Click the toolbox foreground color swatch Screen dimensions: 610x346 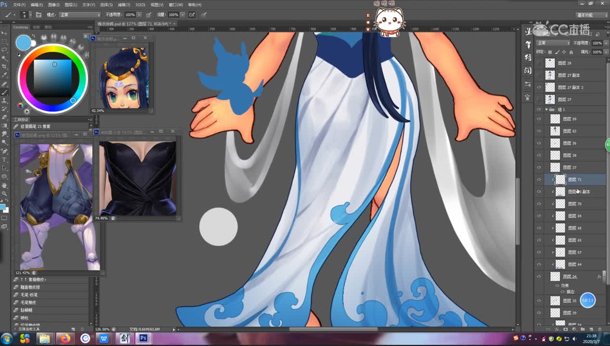(3, 207)
